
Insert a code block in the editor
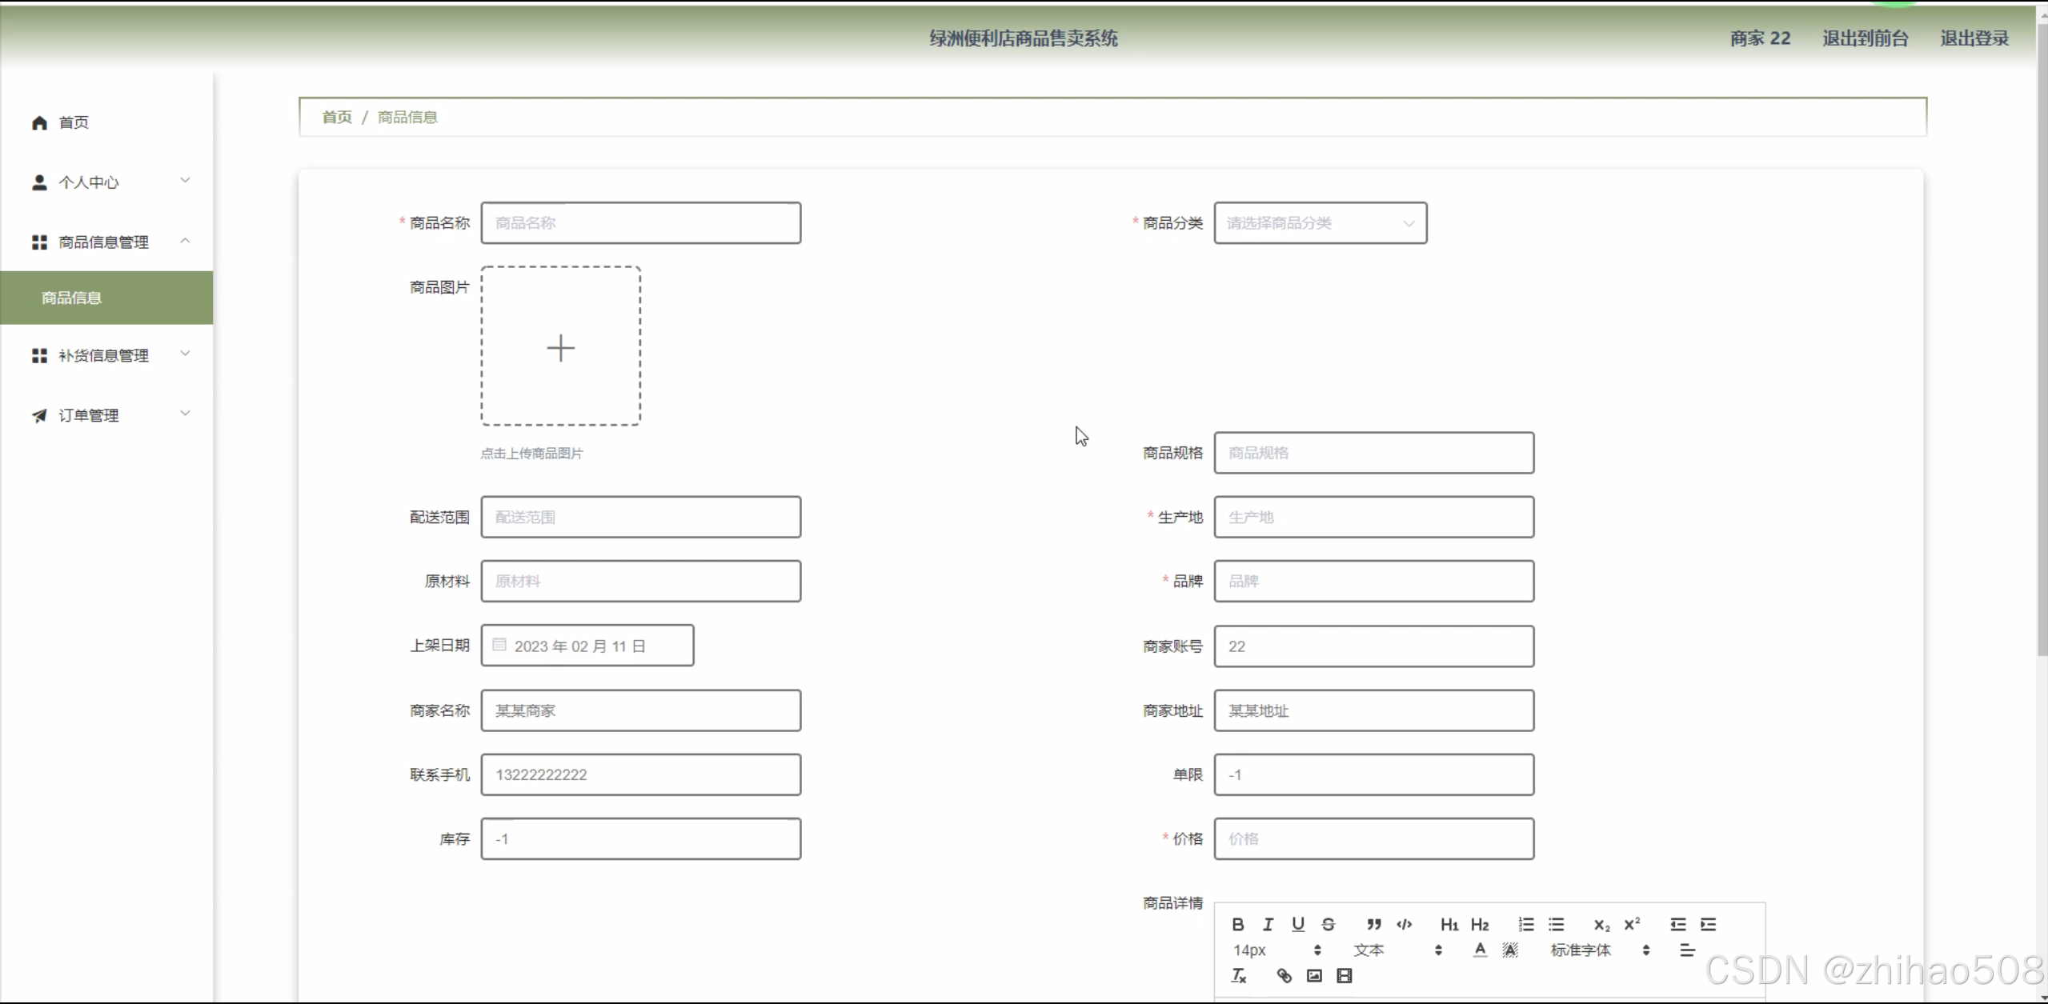(x=1404, y=924)
